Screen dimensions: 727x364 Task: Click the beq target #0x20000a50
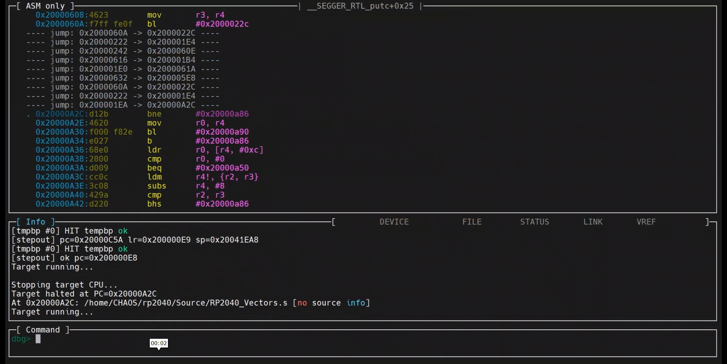tap(222, 168)
